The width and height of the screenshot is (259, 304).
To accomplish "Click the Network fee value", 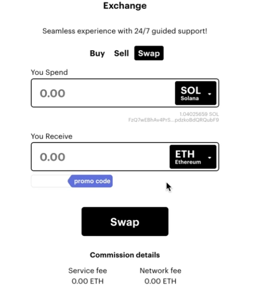I will tap(160, 281).
